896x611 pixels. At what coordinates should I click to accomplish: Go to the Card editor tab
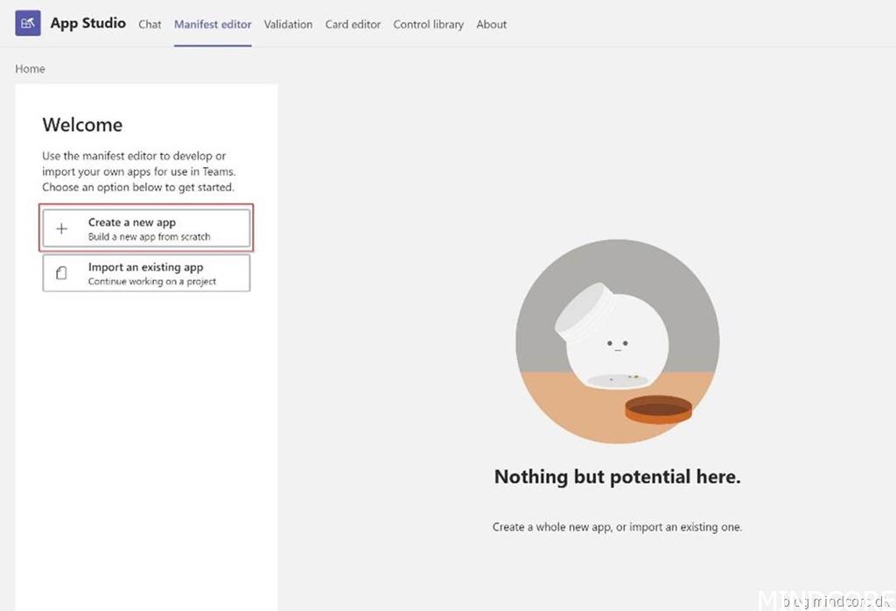click(x=353, y=25)
